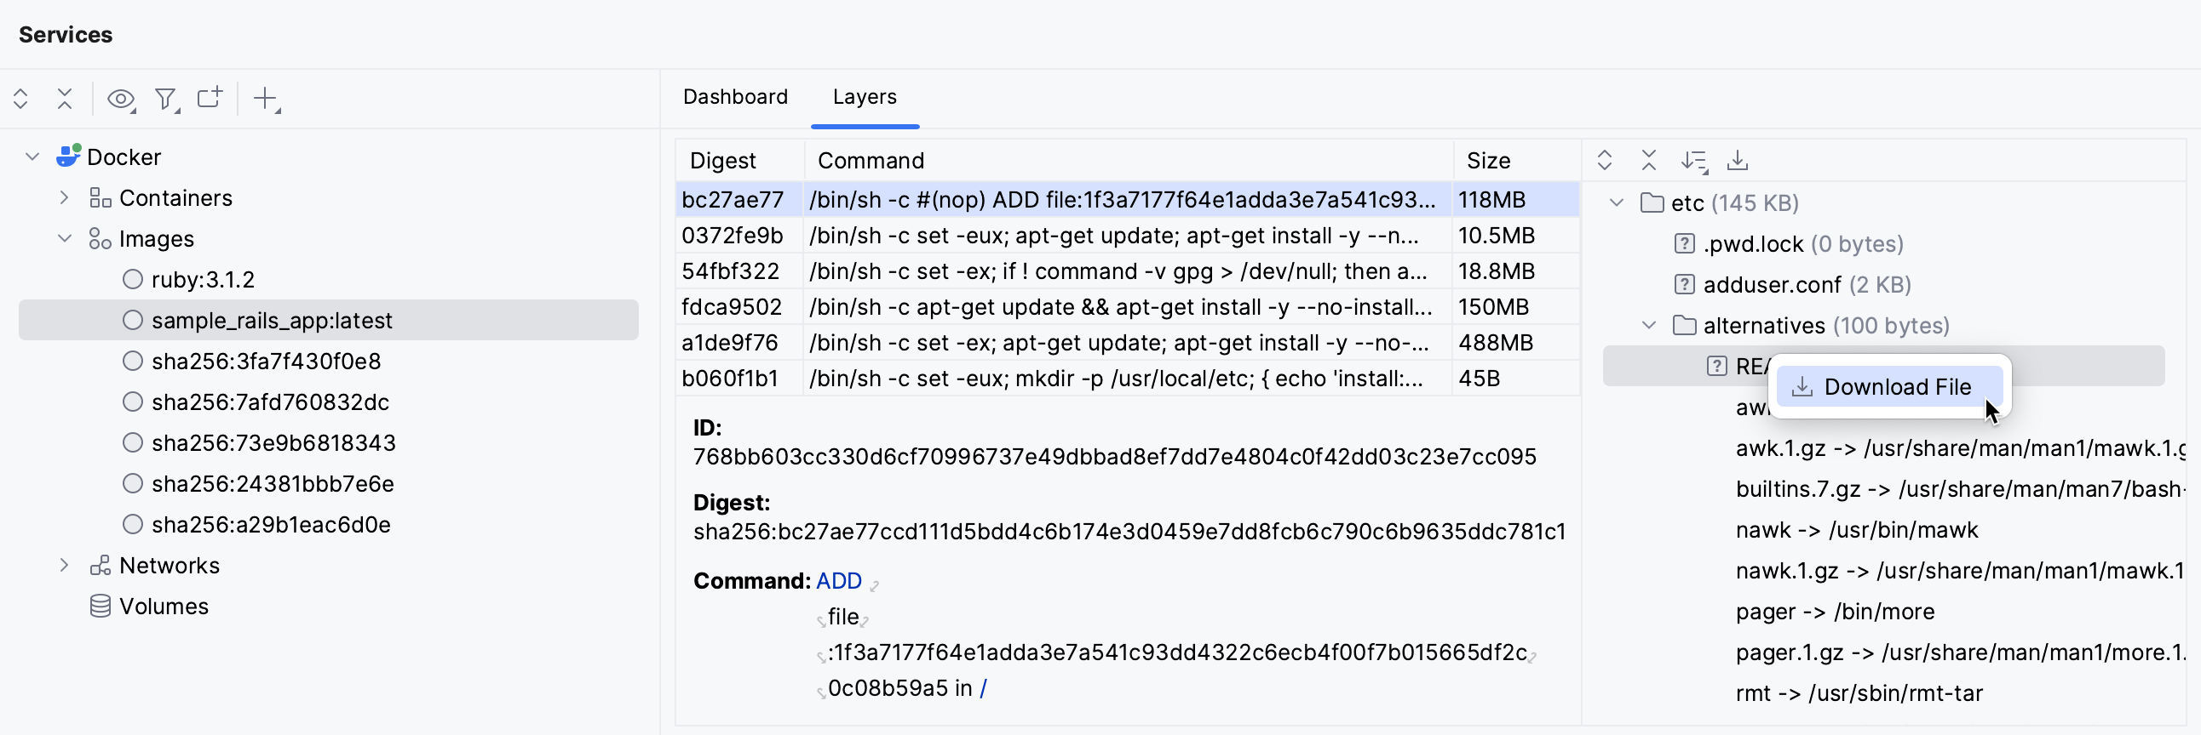Image resolution: width=2201 pixels, height=735 pixels.
Task: Collapse the alternatives folder
Action: pos(1649,325)
